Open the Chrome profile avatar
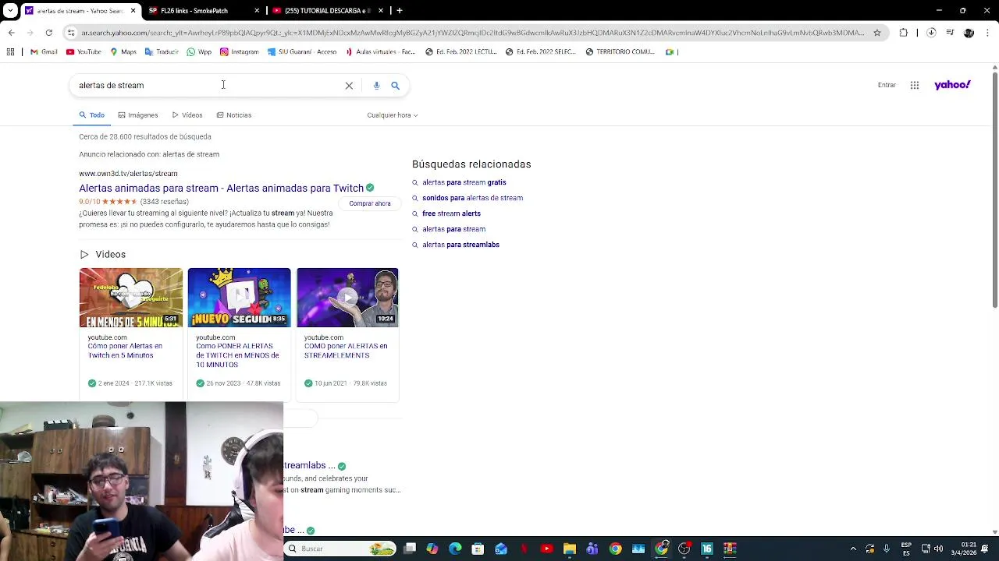The image size is (999, 561). point(969,33)
